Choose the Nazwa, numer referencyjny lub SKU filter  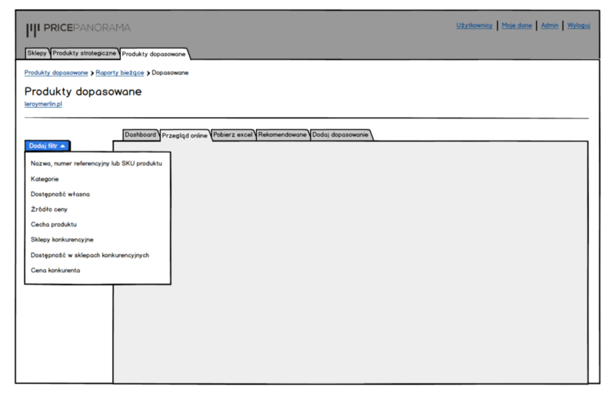(97, 163)
